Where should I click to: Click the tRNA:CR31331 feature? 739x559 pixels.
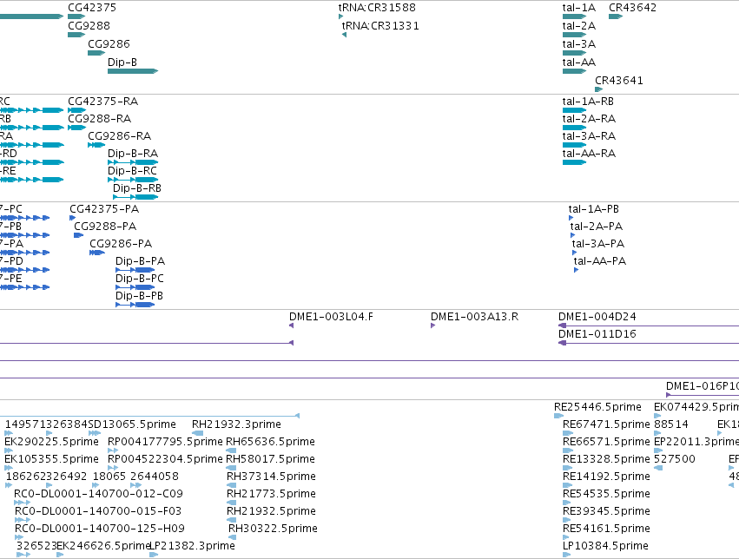click(x=344, y=35)
